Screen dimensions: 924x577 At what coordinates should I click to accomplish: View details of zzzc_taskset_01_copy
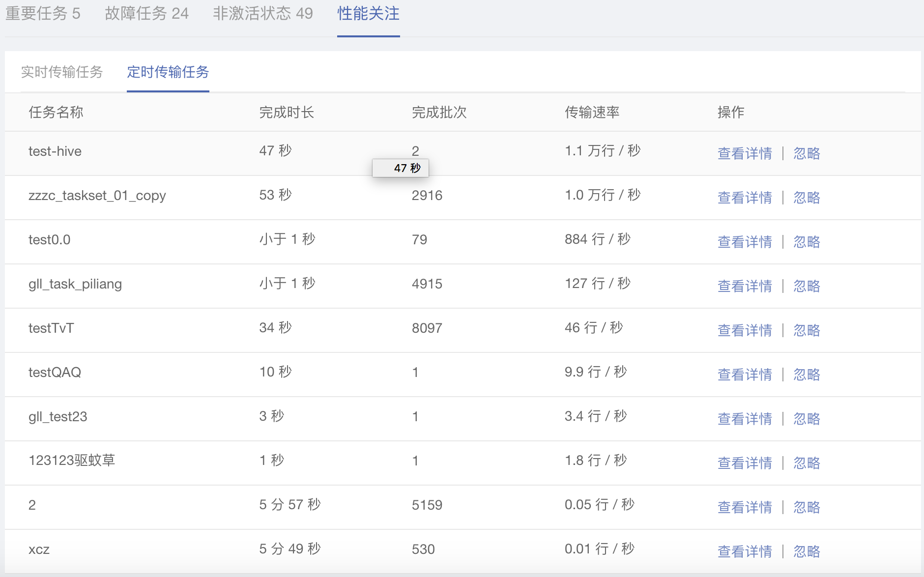pyautogui.click(x=745, y=198)
